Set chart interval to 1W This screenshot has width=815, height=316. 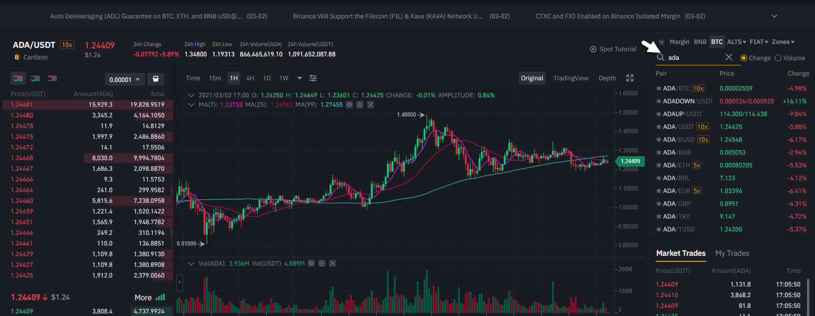click(x=284, y=78)
